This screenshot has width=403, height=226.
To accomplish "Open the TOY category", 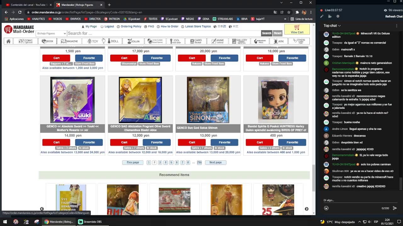I will pyautogui.click(x=93, y=41).
